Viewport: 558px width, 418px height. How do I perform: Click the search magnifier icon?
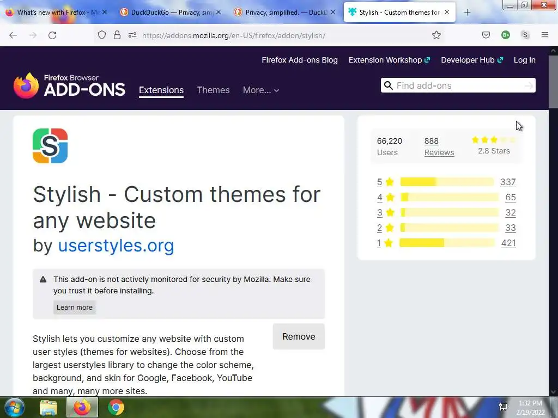(x=388, y=85)
